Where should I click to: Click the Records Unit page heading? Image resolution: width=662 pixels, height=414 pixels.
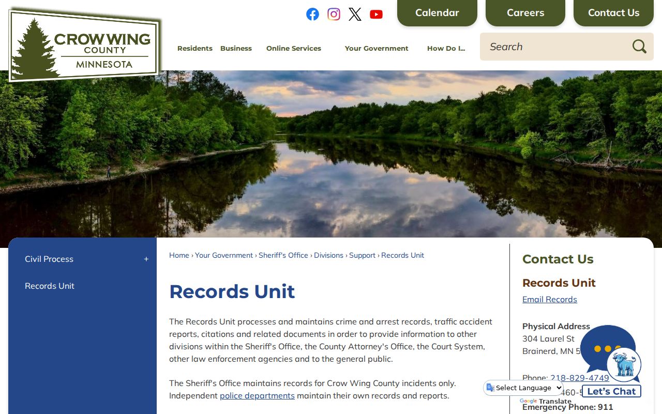tap(232, 291)
